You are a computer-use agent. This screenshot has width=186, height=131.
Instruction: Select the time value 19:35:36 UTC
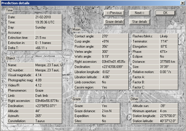point(48,22)
